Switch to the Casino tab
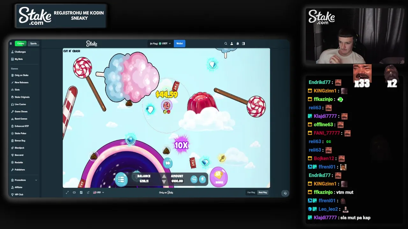Screen dimensions: 408x229 tap(21, 44)
